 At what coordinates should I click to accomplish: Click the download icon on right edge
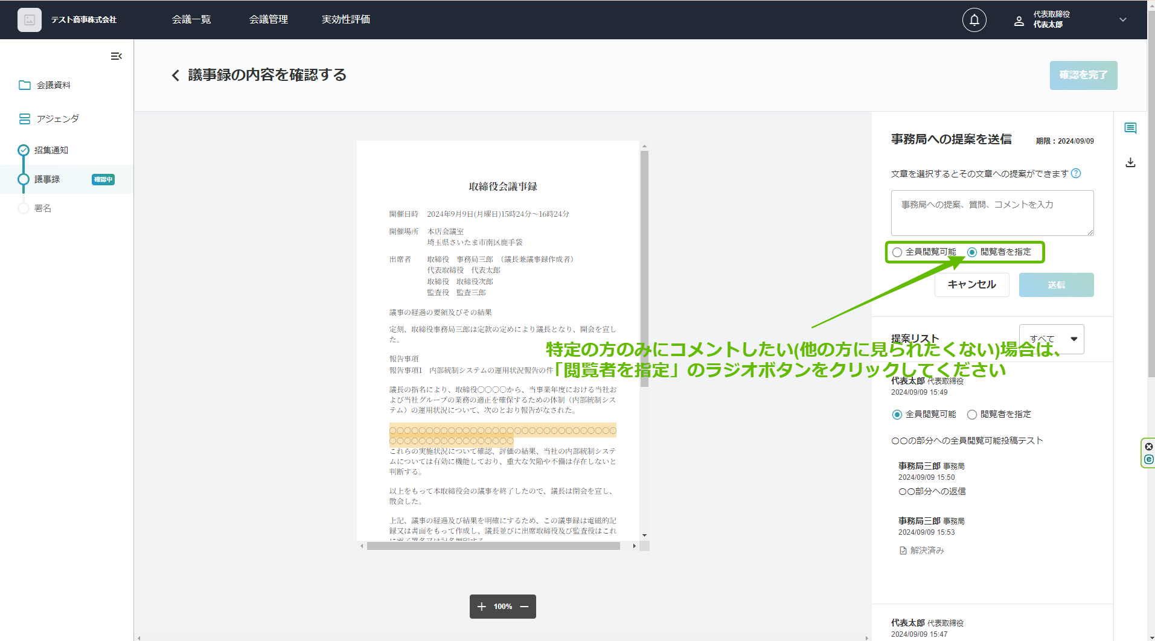(x=1130, y=162)
